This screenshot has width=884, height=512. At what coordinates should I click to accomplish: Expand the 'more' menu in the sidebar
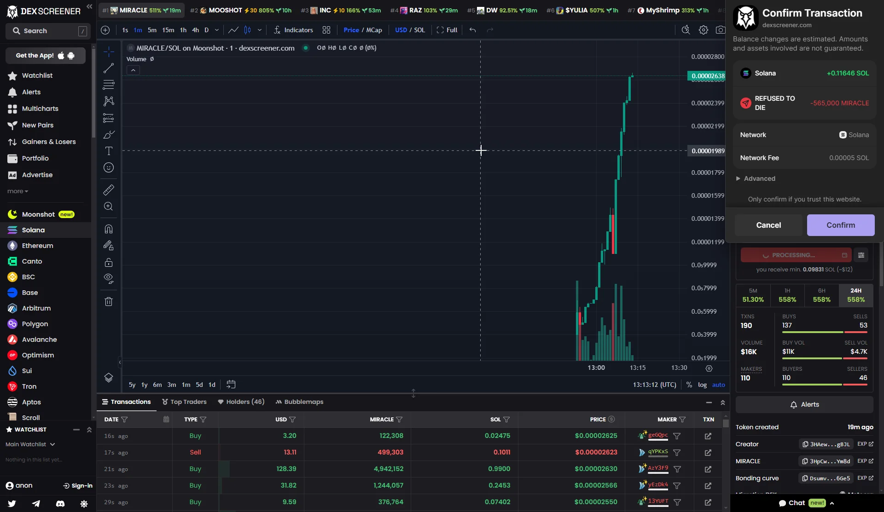[17, 191]
